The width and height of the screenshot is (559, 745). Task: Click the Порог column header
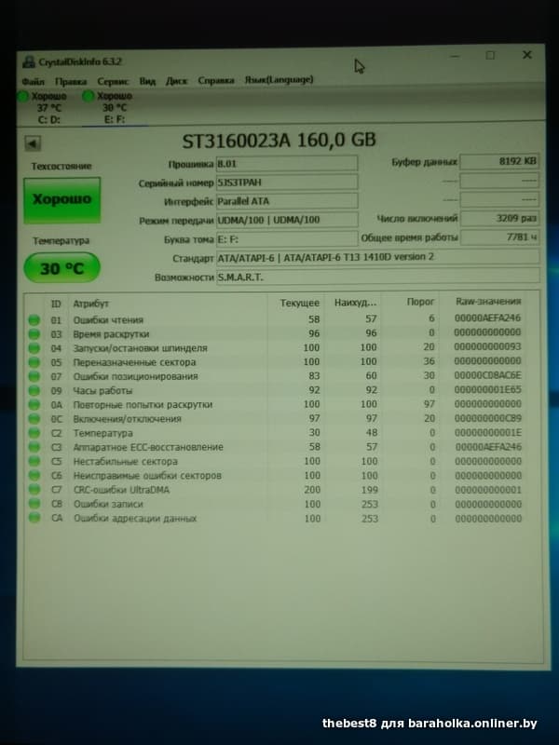pos(420,302)
